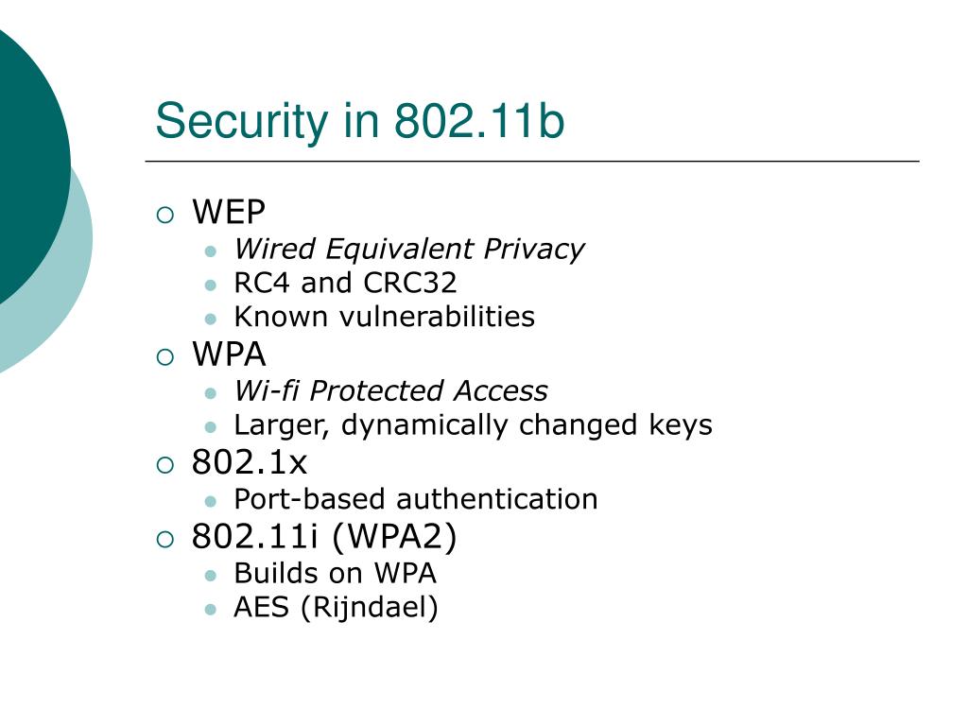The image size is (968, 726).
Task: Select the Wired Equivalent Privacy line
Action: (x=408, y=250)
